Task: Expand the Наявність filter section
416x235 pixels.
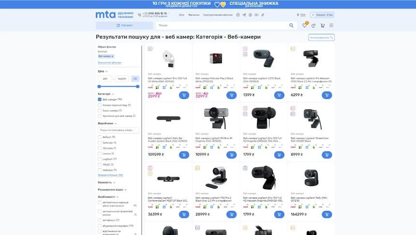Action: 106,182
